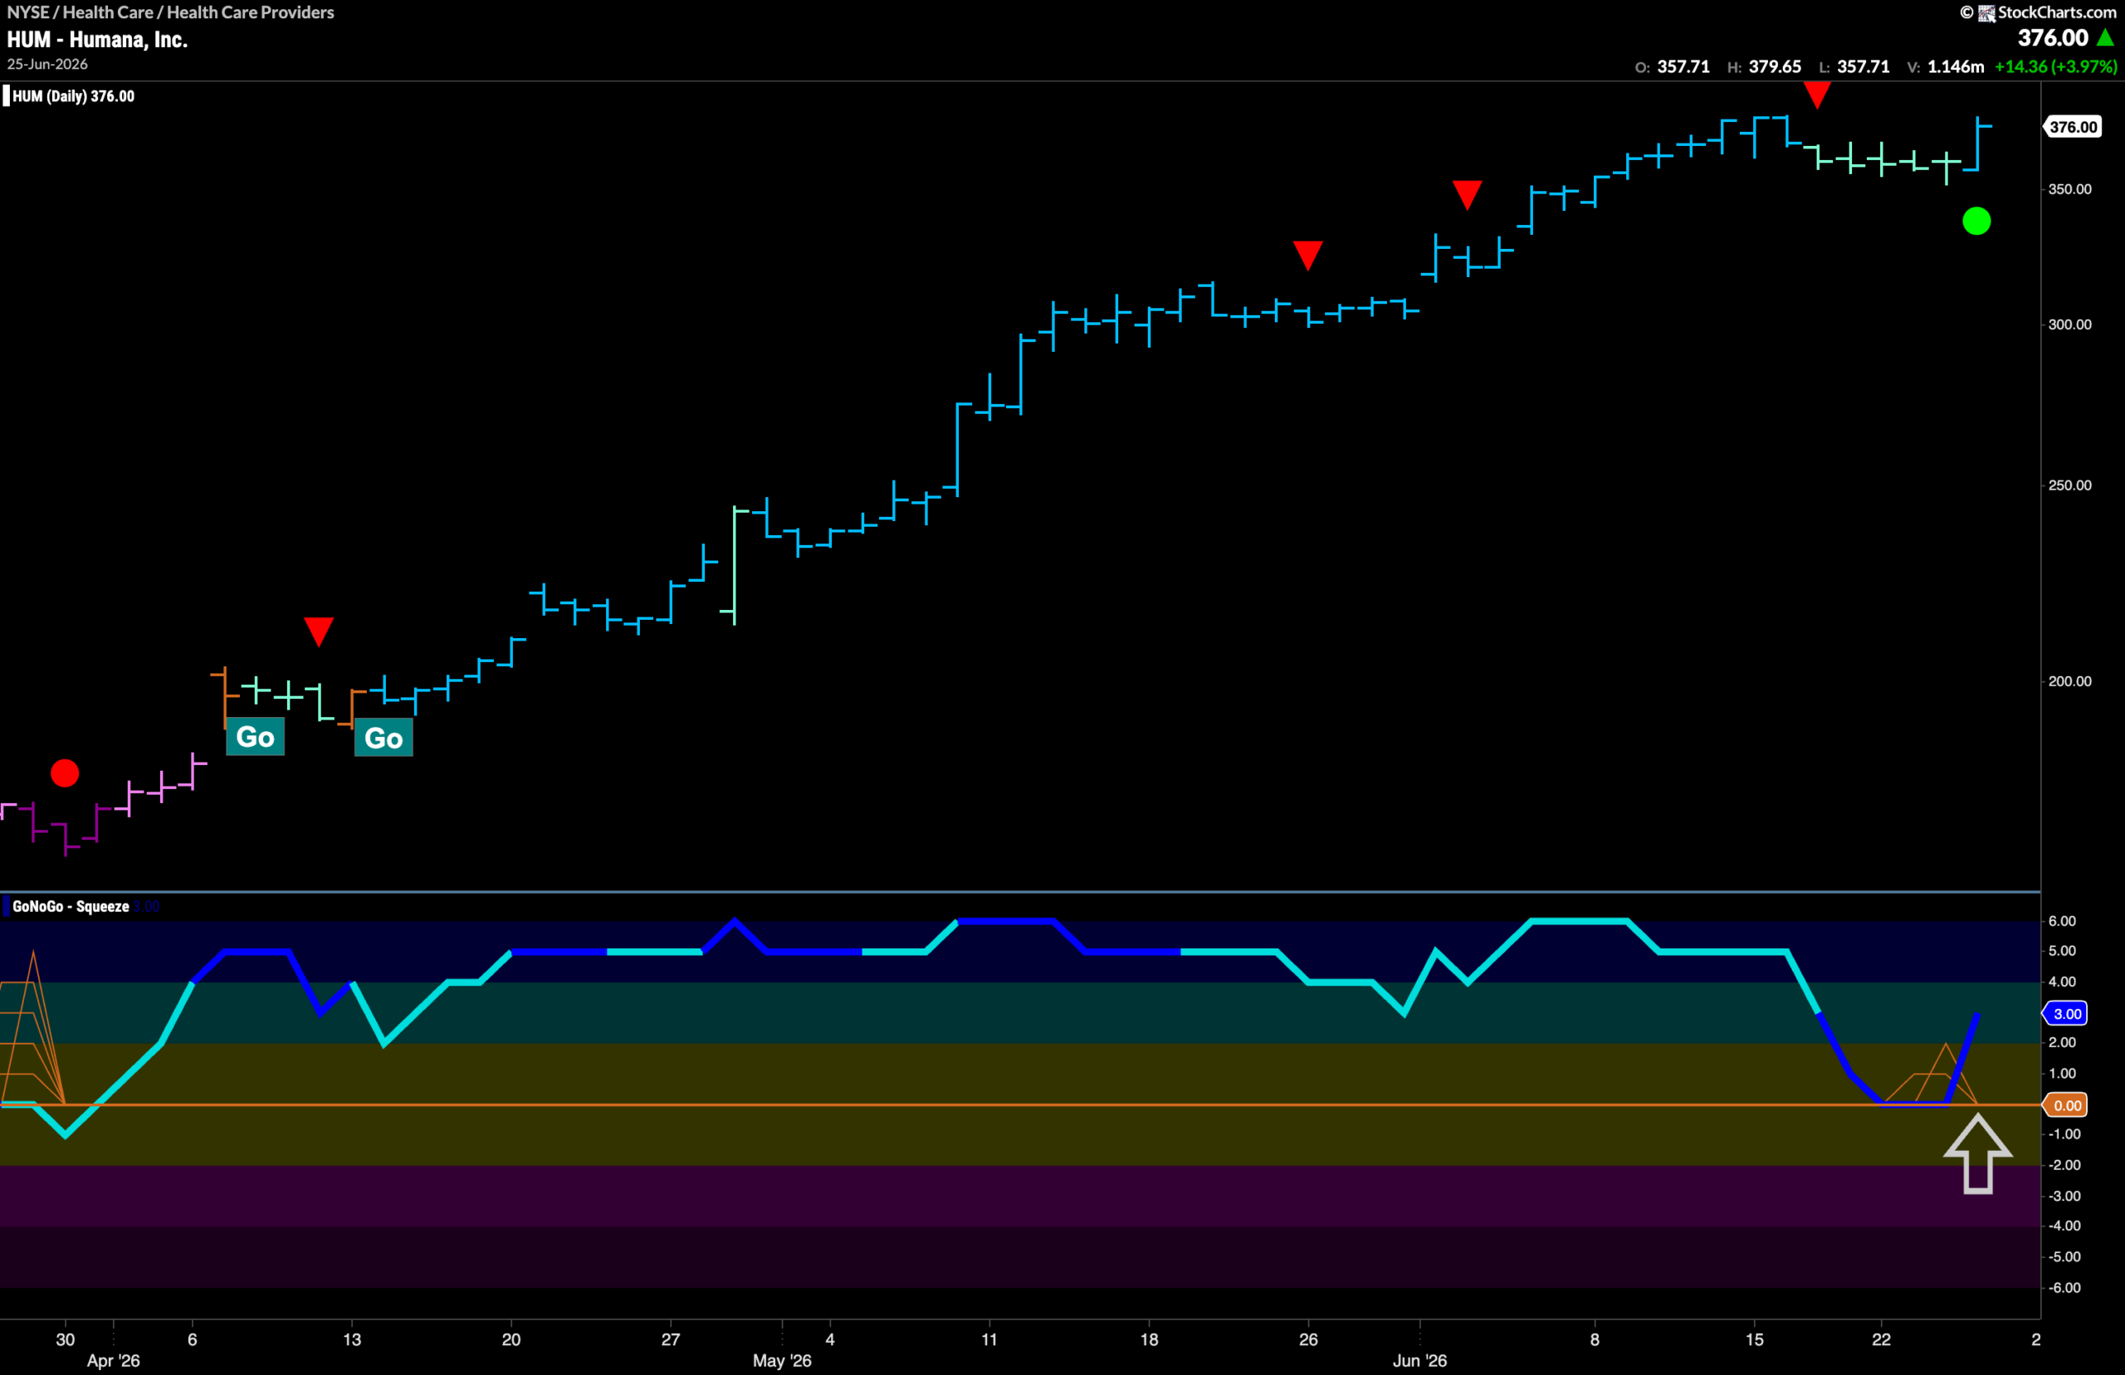
Task: Click the 350.00 price axis label
Action: click(2069, 189)
